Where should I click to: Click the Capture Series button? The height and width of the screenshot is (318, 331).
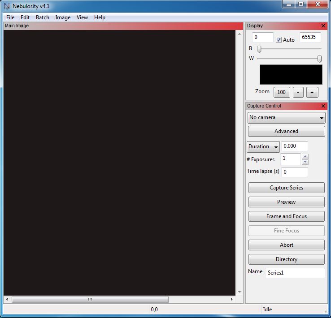(x=287, y=188)
